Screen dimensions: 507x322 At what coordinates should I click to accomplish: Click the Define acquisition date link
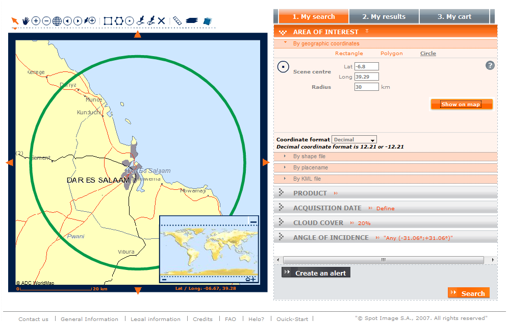(386, 208)
